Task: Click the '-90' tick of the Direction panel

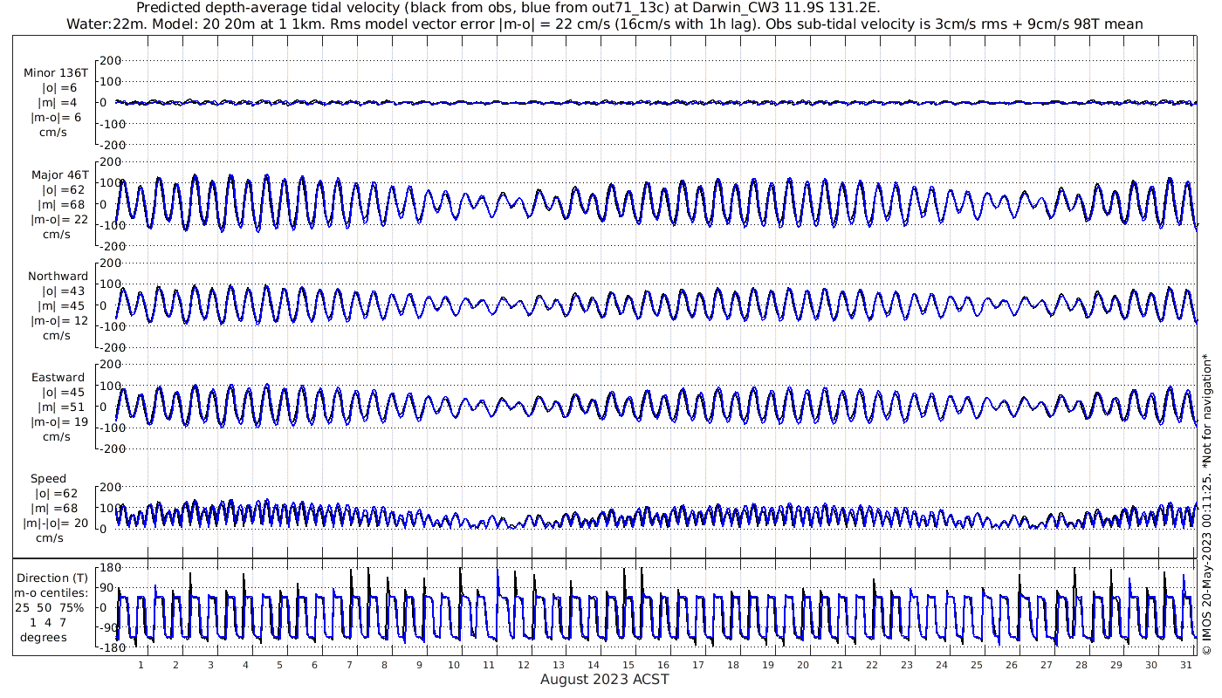Action: pyautogui.click(x=109, y=627)
